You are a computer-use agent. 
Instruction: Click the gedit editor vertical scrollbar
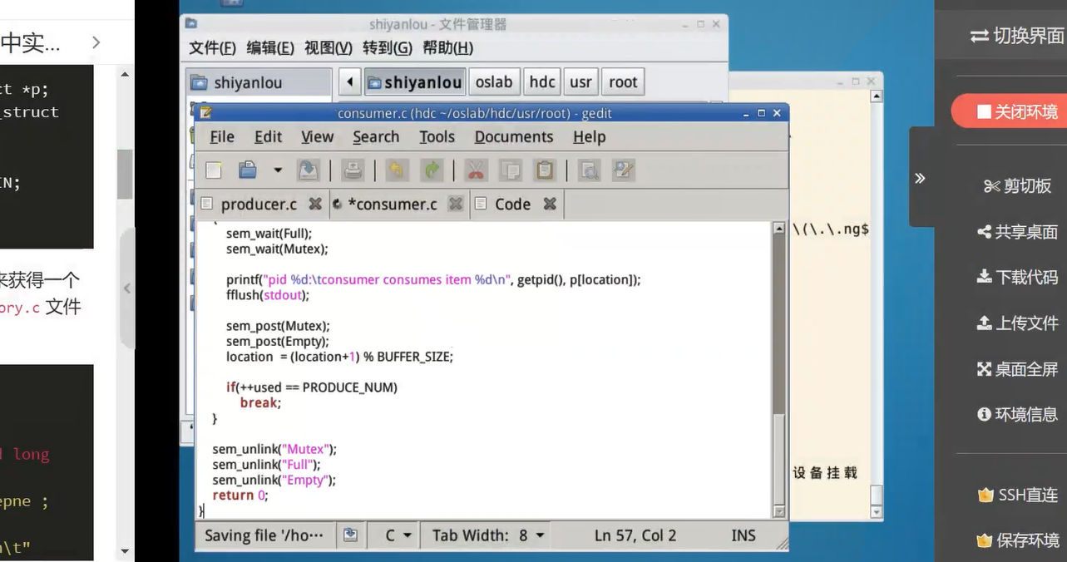click(x=778, y=366)
